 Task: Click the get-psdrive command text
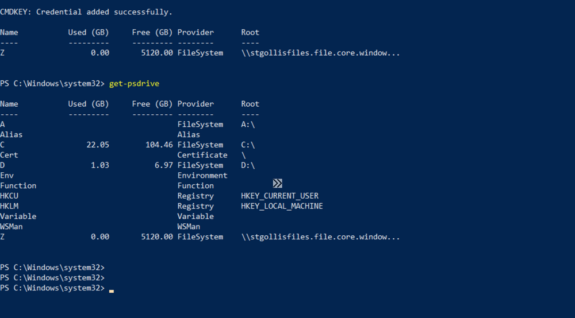(x=134, y=84)
